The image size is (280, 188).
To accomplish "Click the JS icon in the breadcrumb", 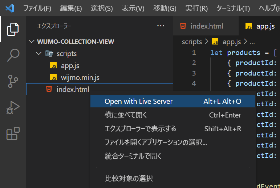I will click(215, 42).
